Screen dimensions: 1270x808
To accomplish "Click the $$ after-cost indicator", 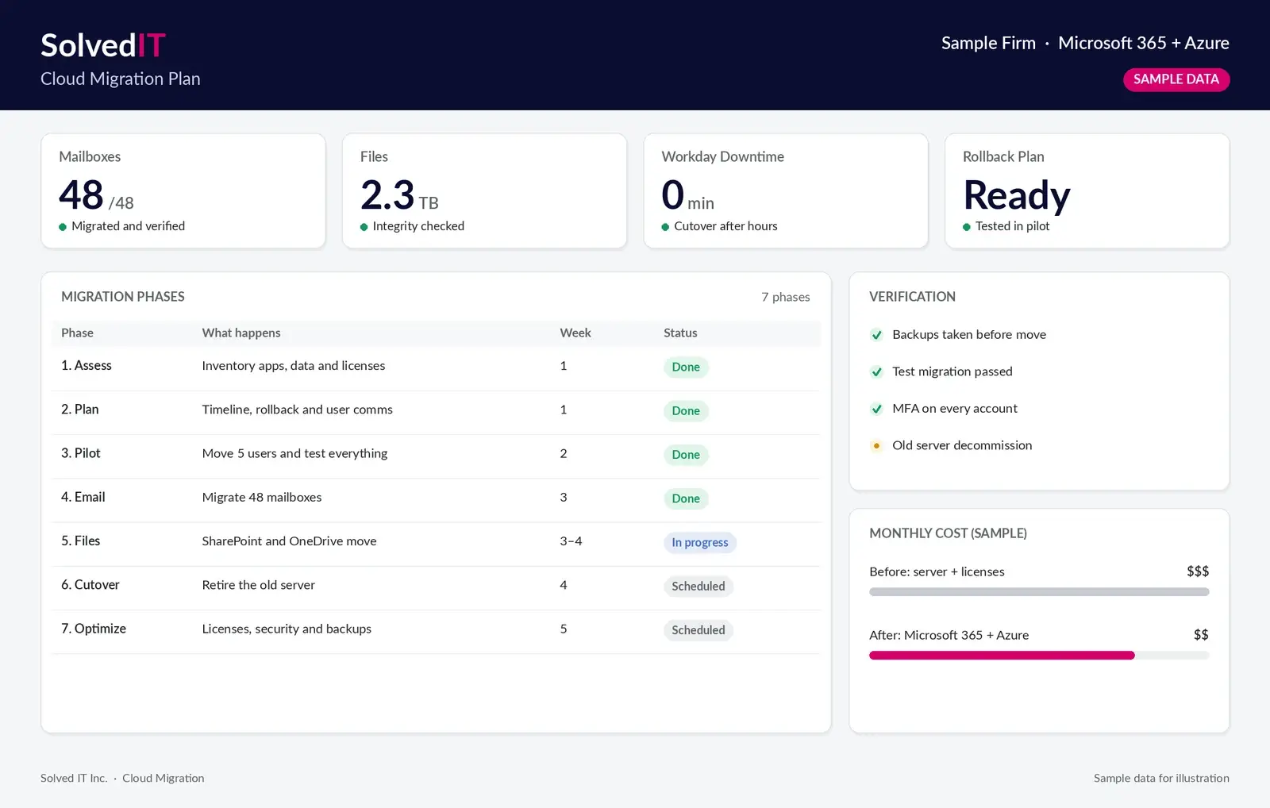I will click(x=1201, y=635).
